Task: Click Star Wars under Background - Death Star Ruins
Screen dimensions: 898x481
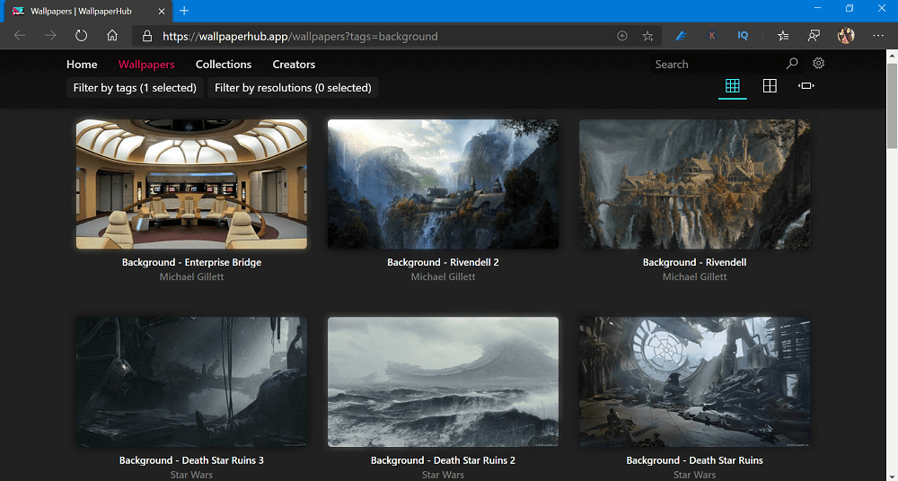Action: pyautogui.click(x=695, y=475)
